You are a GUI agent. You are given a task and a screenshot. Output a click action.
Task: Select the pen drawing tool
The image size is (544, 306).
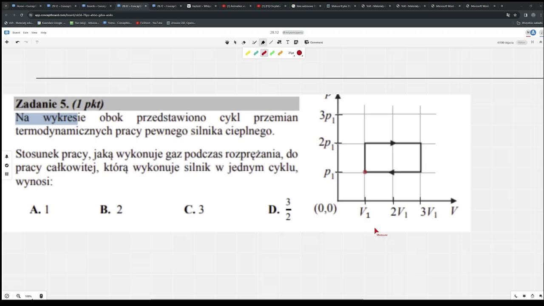(x=255, y=42)
